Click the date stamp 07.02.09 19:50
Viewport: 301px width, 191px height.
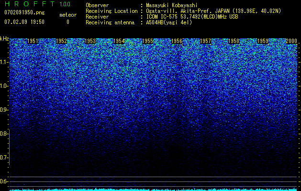pyautogui.click(x=24, y=22)
